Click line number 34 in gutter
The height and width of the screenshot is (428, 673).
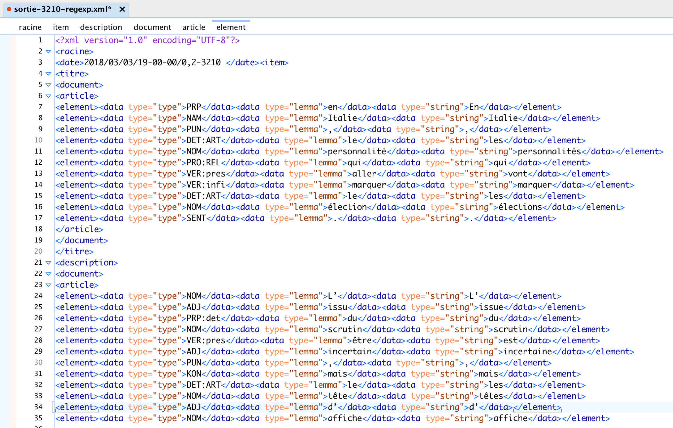(38, 407)
